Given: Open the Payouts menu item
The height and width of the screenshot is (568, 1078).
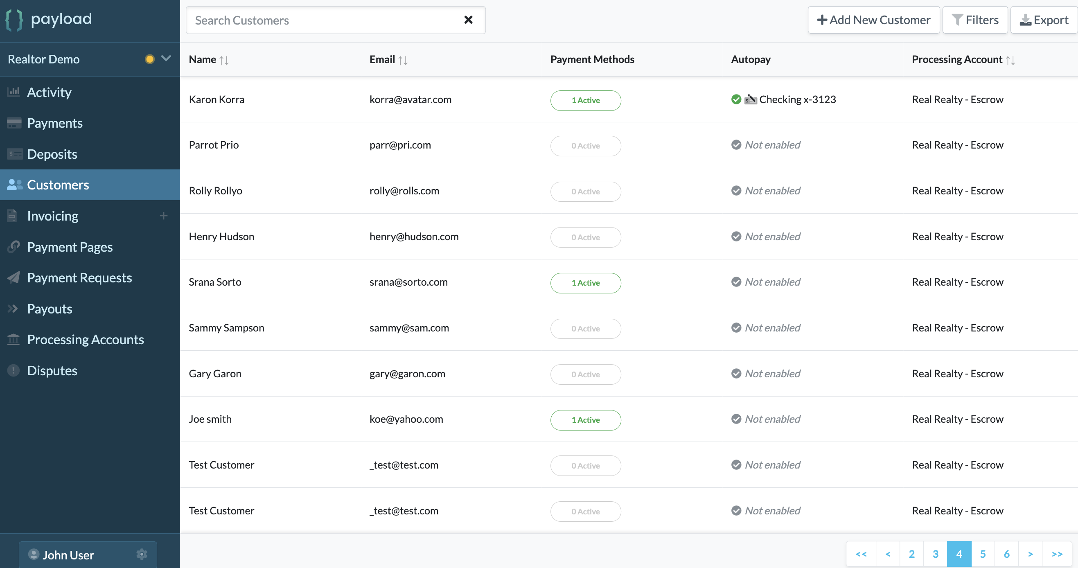Looking at the screenshot, I should [50, 309].
